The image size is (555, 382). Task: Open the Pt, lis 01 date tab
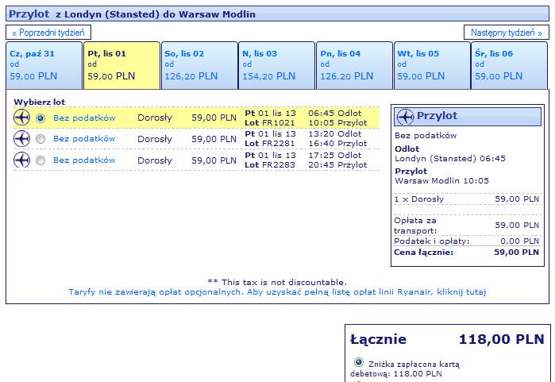tap(121, 65)
